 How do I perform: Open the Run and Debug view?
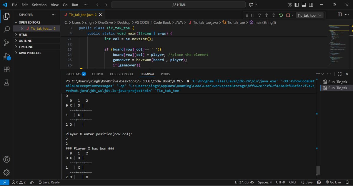6,56
